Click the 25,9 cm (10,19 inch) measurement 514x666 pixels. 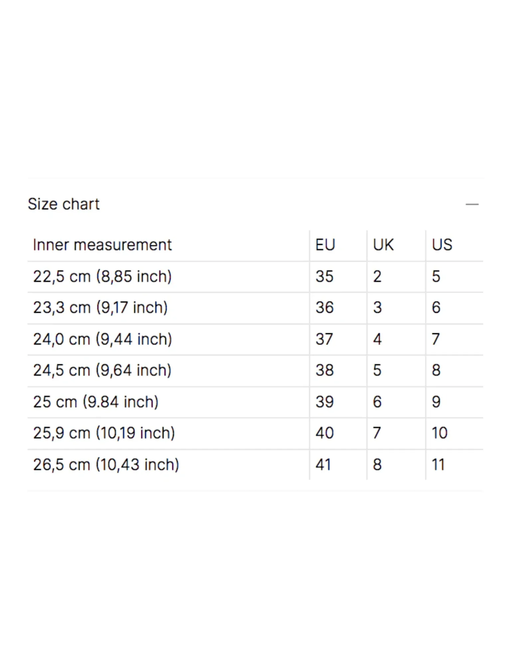coord(104,433)
